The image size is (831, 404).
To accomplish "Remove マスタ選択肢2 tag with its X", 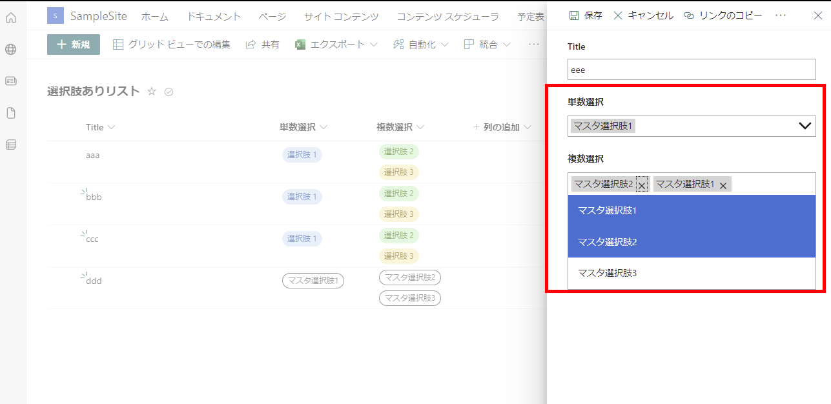I will pyautogui.click(x=642, y=185).
